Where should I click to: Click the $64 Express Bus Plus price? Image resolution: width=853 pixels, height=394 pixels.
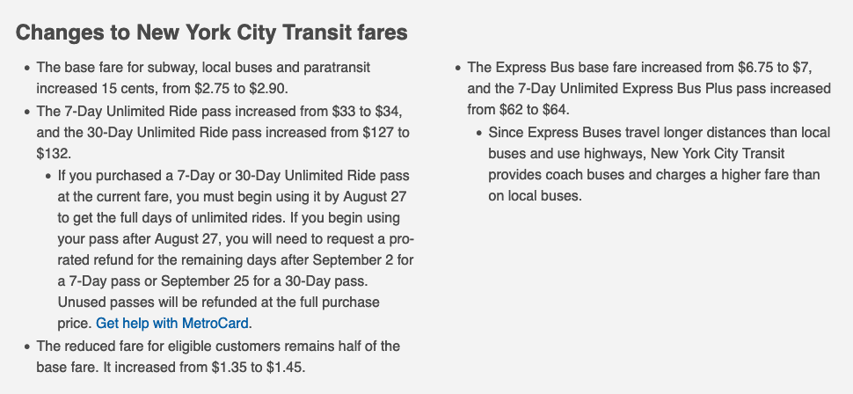[555, 110]
